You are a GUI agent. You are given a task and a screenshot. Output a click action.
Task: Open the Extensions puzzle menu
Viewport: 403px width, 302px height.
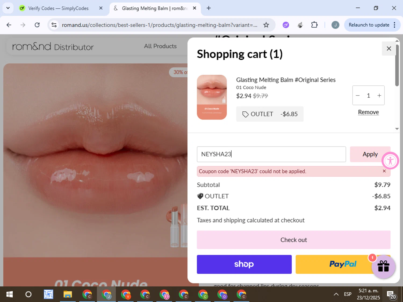point(314,25)
